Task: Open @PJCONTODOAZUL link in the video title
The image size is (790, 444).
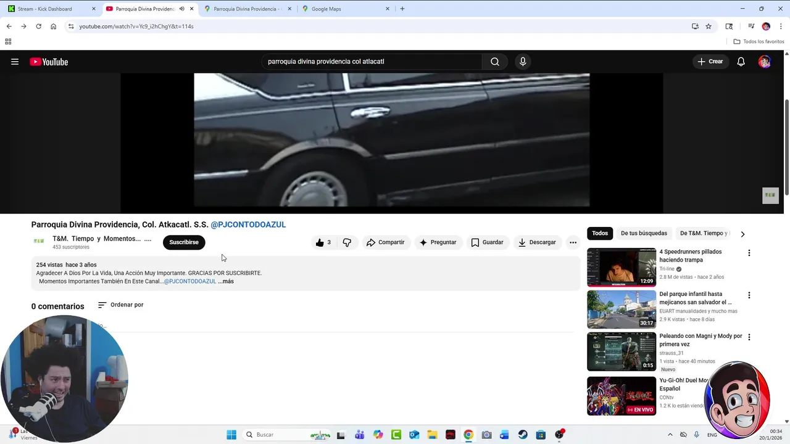Action: 248,224
